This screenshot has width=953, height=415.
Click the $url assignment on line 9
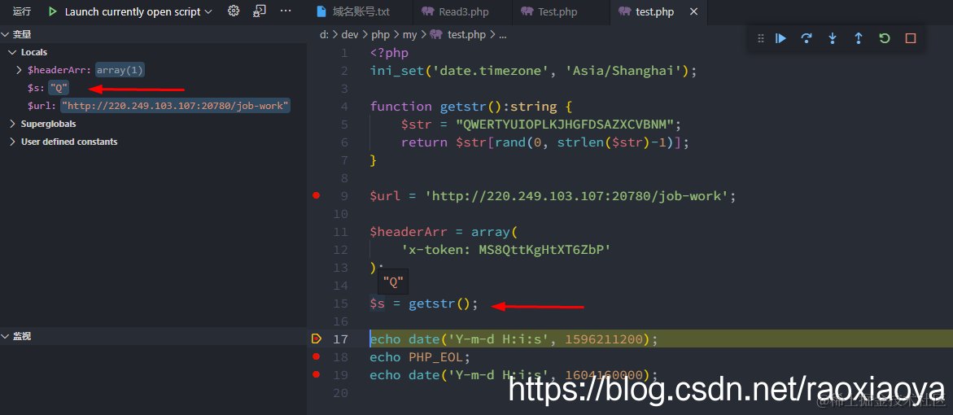point(553,195)
